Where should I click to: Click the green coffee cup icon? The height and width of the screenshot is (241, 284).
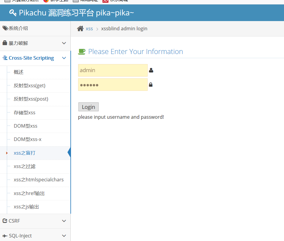(x=82, y=52)
